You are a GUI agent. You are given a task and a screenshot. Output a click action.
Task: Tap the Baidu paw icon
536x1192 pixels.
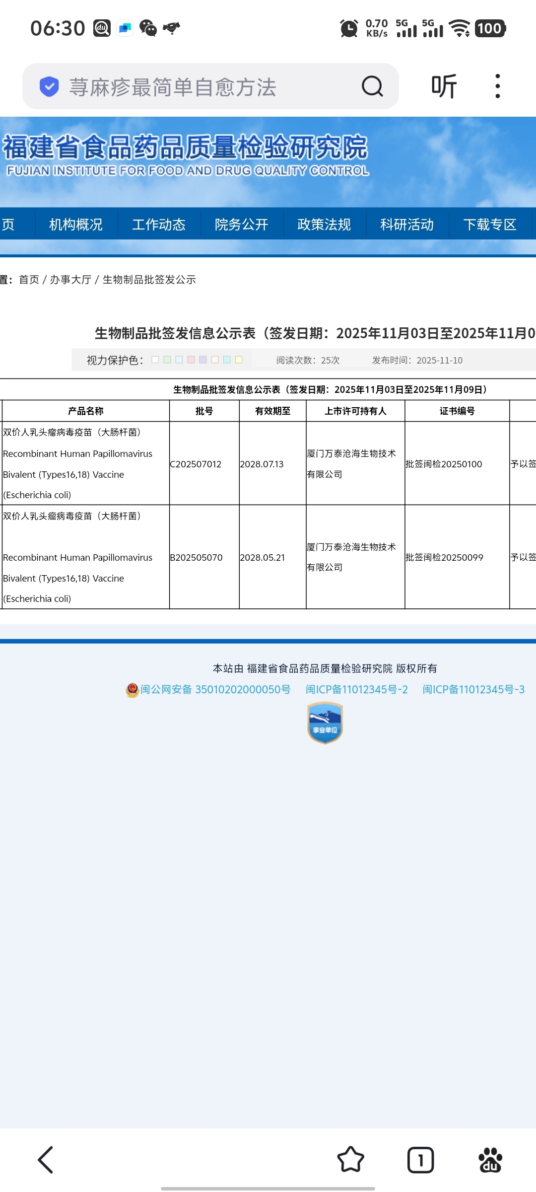(x=490, y=1160)
